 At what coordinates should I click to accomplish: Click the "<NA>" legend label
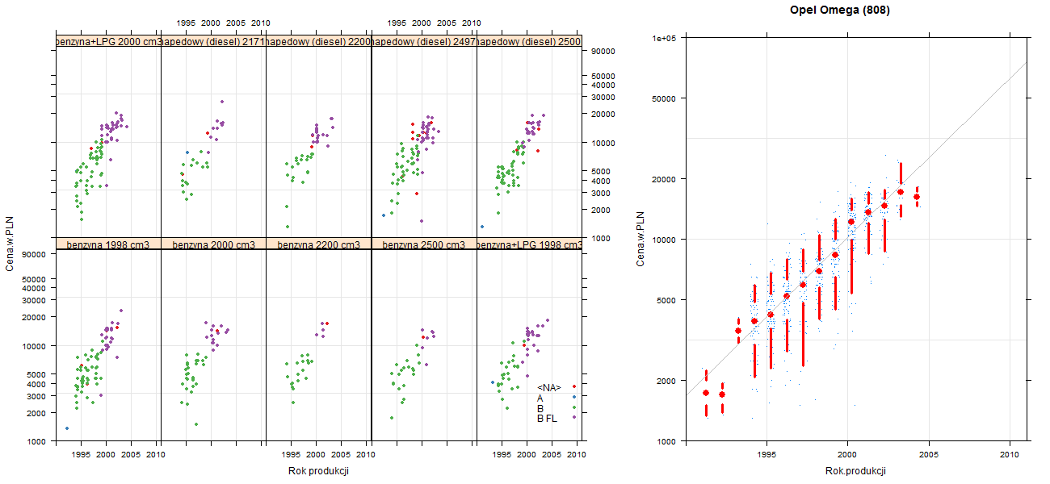(x=549, y=388)
